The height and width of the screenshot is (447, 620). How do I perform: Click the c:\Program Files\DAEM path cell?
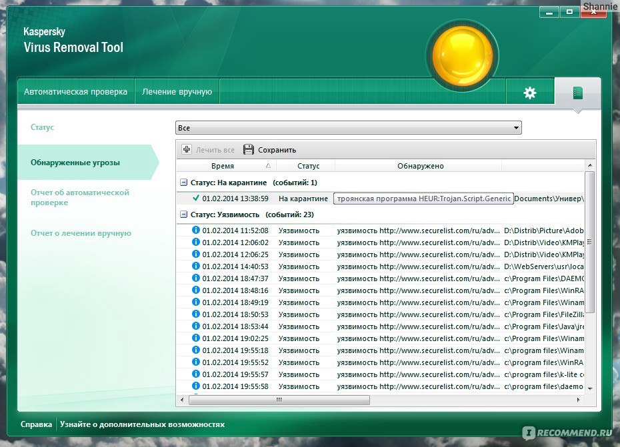tap(544, 278)
